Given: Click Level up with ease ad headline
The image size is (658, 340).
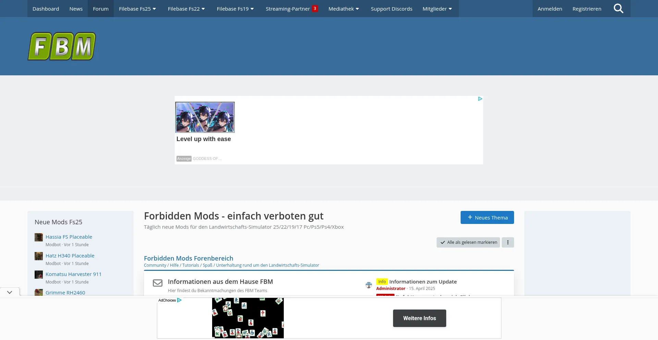Looking at the screenshot, I should (204, 139).
